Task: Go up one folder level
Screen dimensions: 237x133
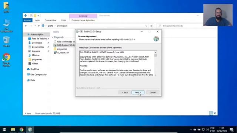Action: [39, 26]
